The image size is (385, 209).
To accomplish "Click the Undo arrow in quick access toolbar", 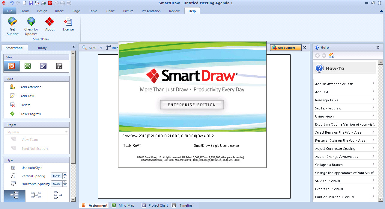I will click(x=12, y=3).
